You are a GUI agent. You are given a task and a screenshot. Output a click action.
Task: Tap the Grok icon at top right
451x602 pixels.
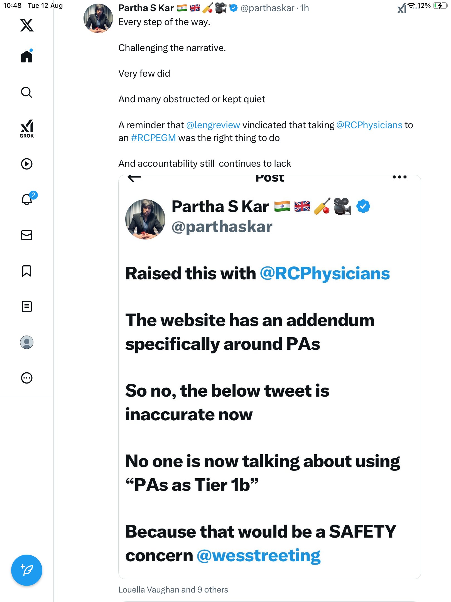click(x=402, y=8)
